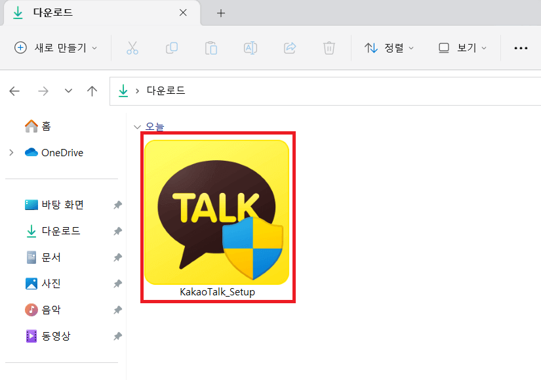
Task: Click the Paste clipboard icon
Action: pyautogui.click(x=211, y=48)
